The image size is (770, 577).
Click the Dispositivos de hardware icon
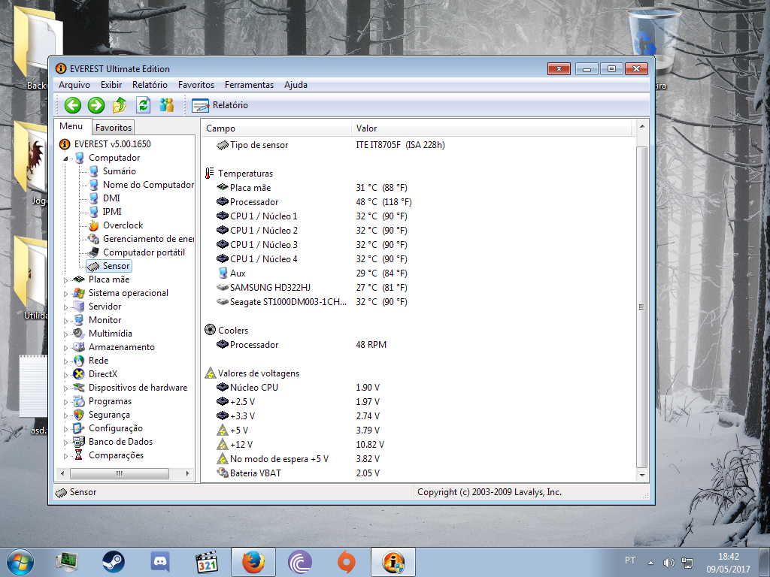(x=78, y=388)
